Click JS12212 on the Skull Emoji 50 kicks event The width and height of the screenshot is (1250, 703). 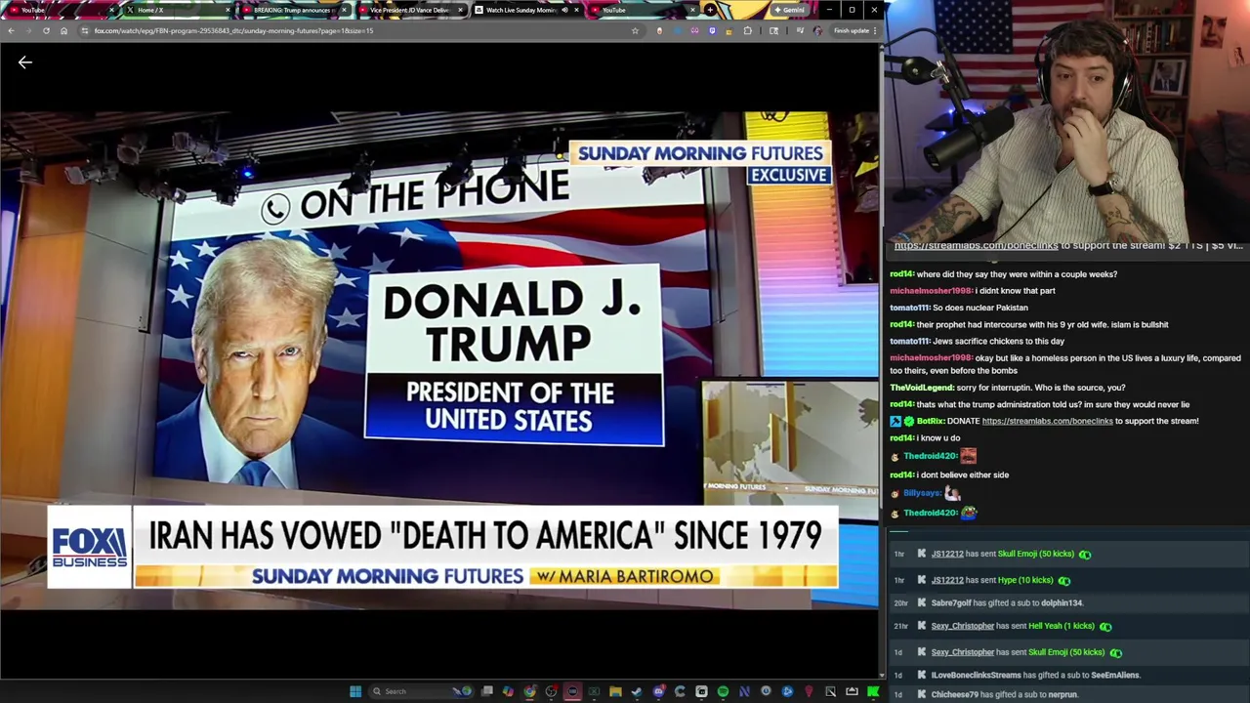[x=947, y=554]
